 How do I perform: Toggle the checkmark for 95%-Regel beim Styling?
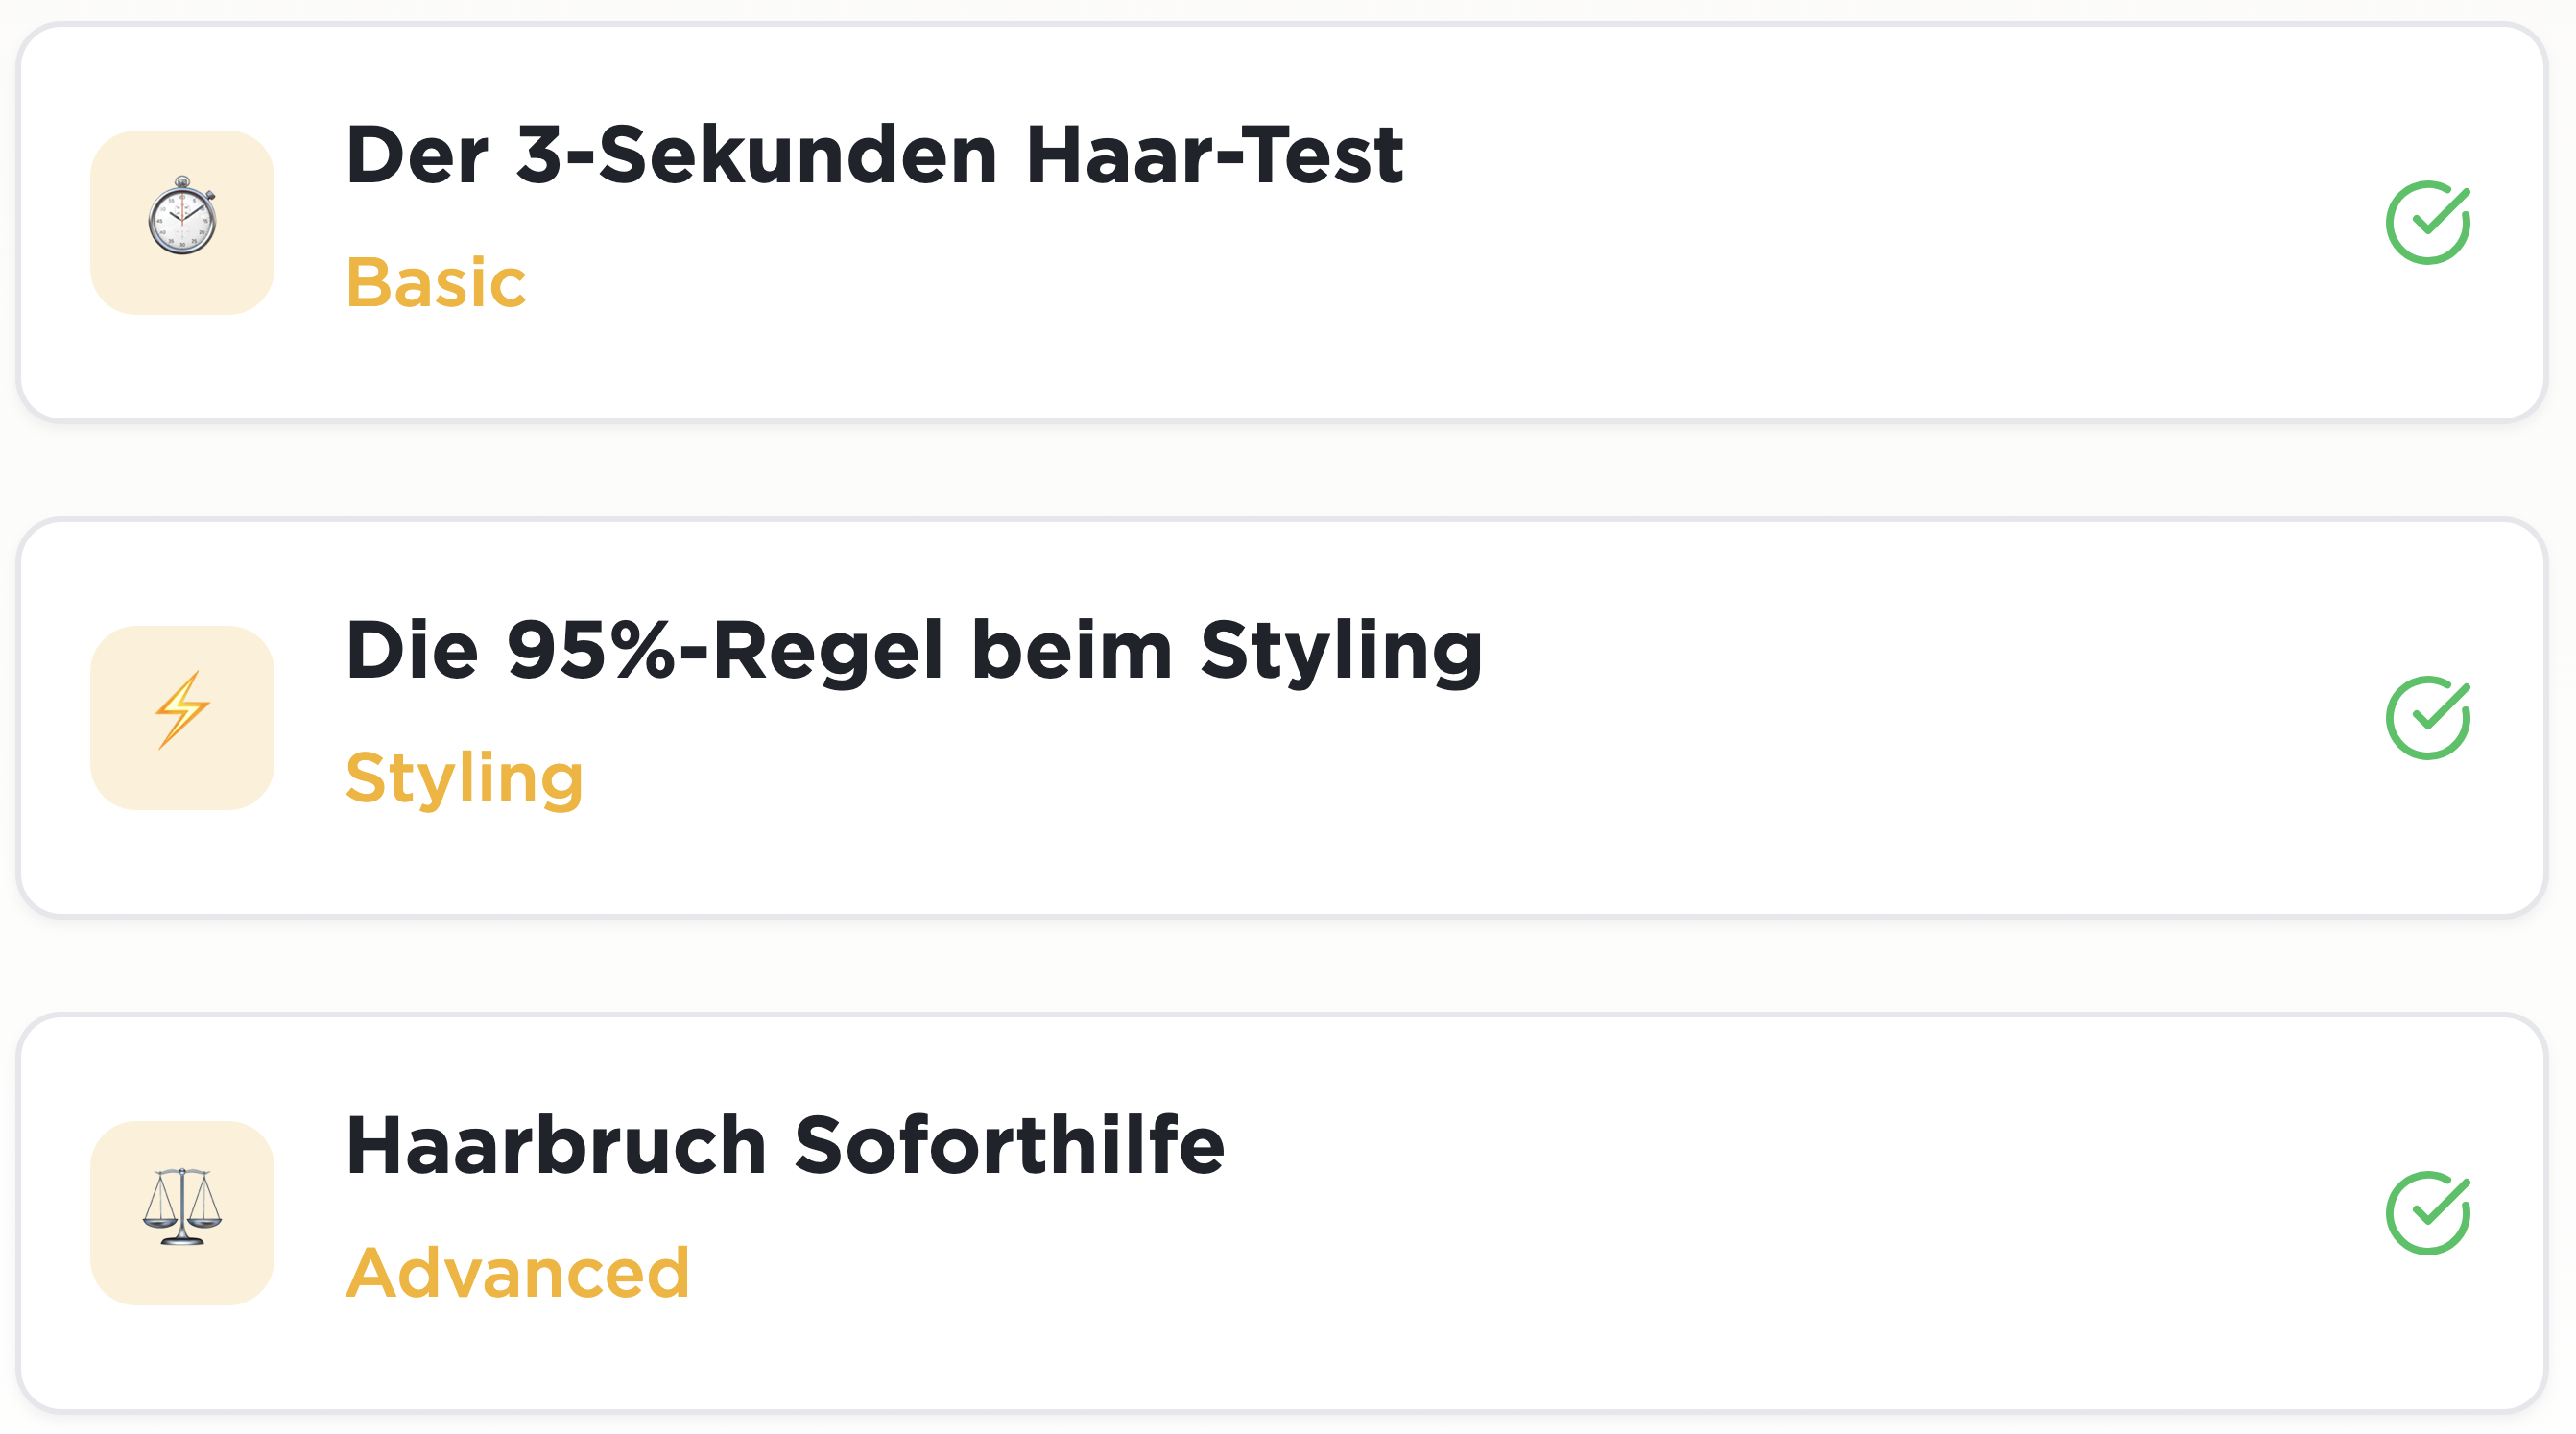[2427, 717]
